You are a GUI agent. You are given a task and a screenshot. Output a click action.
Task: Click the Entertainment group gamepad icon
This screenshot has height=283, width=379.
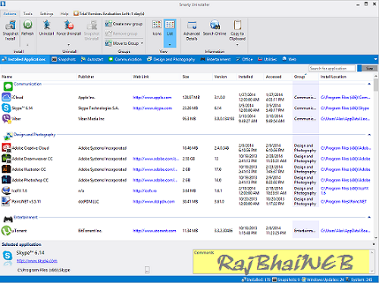click(x=8, y=219)
